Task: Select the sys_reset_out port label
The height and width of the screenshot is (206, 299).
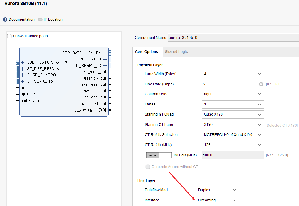Action: coord(94,84)
